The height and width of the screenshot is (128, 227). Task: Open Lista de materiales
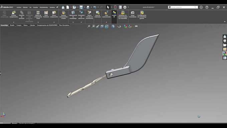(97, 14)
